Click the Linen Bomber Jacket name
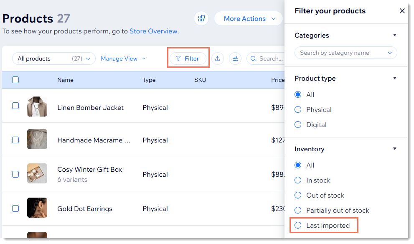The height and width of the screenshot is (244, 414). [90, 108]
